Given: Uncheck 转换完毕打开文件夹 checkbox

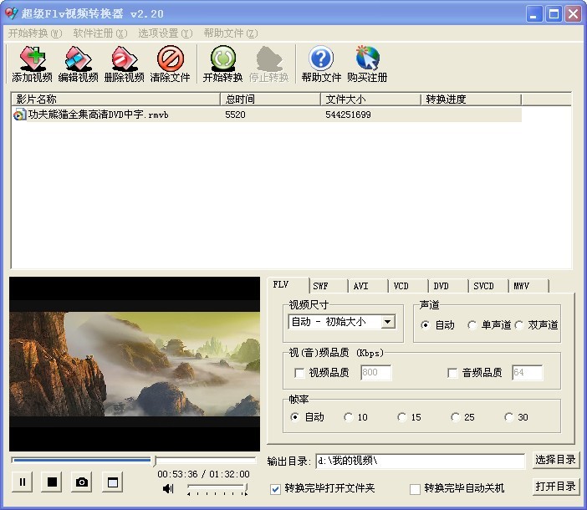Looking at the screenshot, I should click(x=275, y=489).
